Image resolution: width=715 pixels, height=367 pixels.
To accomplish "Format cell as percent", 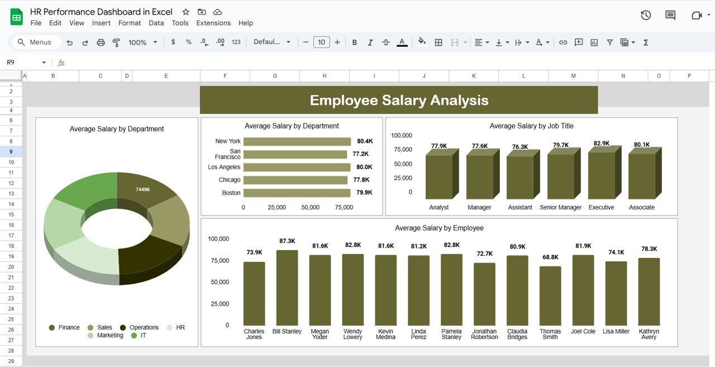I will tap(189, 42).
